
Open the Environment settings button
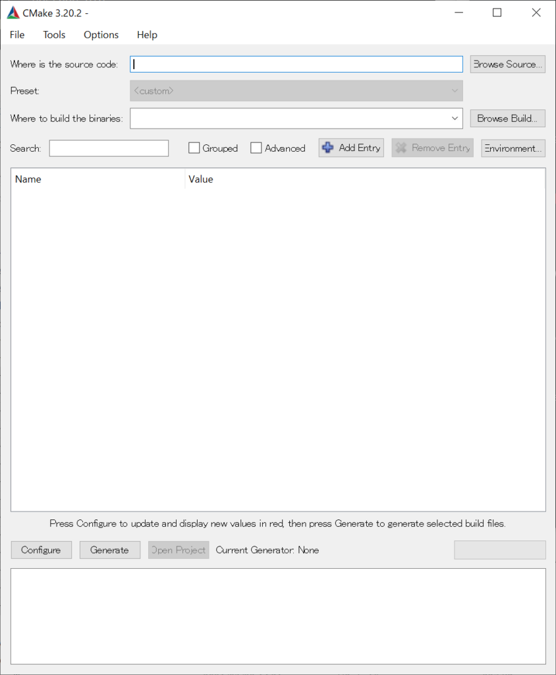[x=513, y=148]
